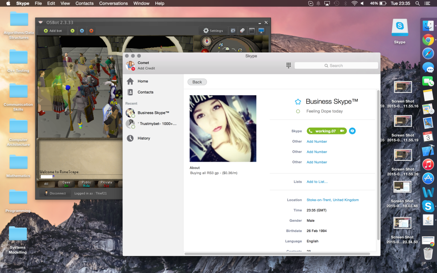Click the Stoke-on-Trent, United Kingdom location link
The width and height of the screenshot is (437, 273).
coord(333,200)
